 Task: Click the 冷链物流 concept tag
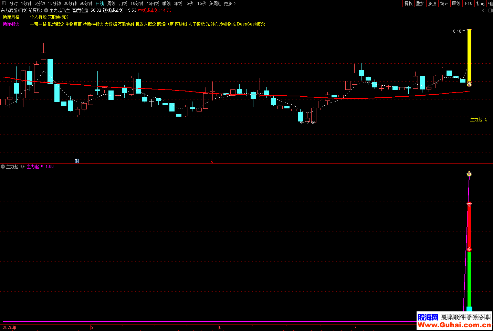(228, 24)
